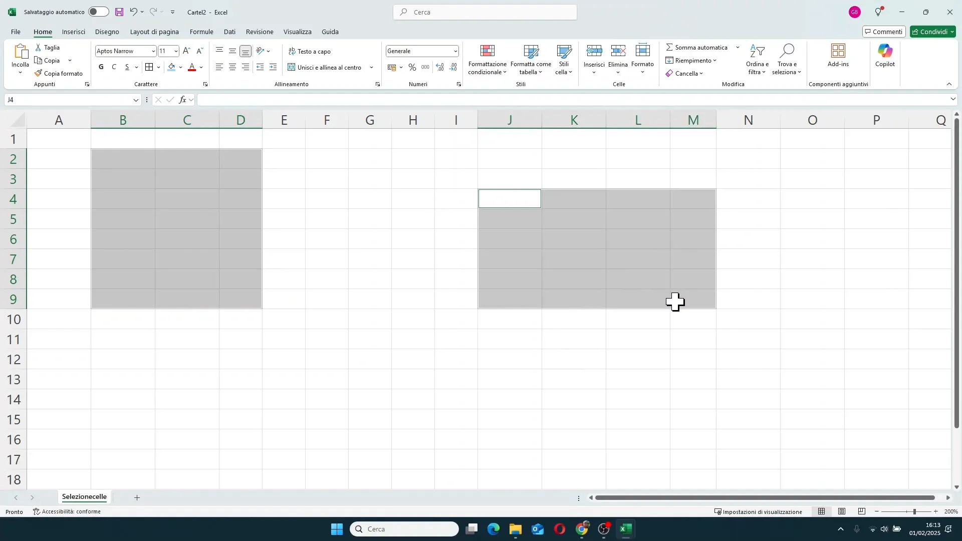This screenshot has height=541, width=962.
Task: Increase decimal places
Action: tap(440, 67)
